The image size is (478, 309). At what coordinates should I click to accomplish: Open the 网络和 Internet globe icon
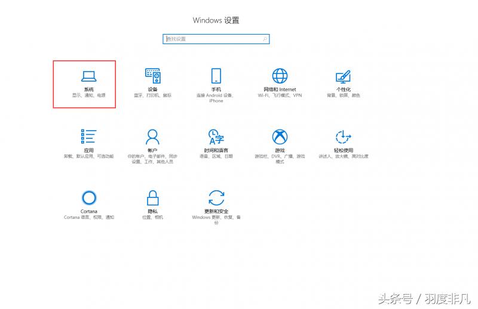280,76
